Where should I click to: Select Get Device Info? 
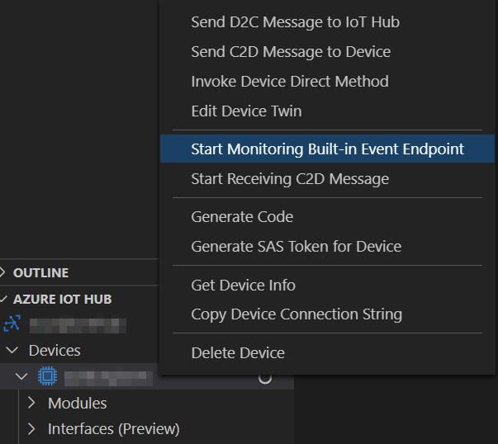(327, 285)
